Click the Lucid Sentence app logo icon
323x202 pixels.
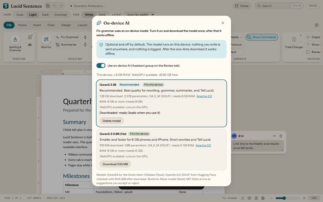coord(6,6)
